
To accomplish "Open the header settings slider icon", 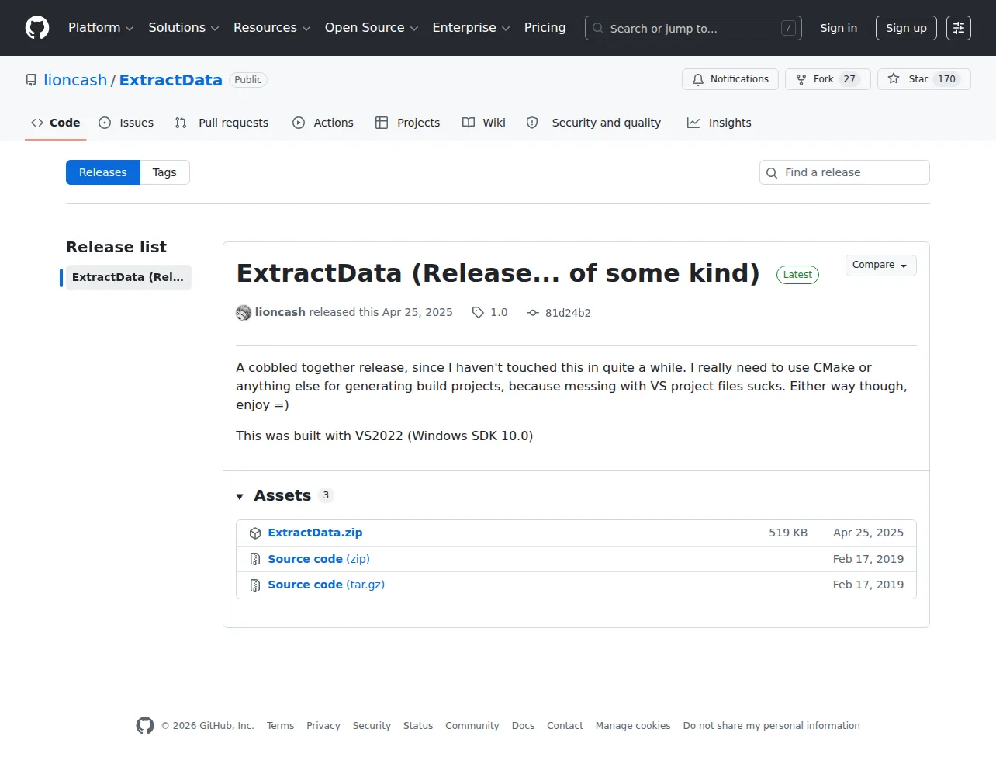I will [959, 28].
